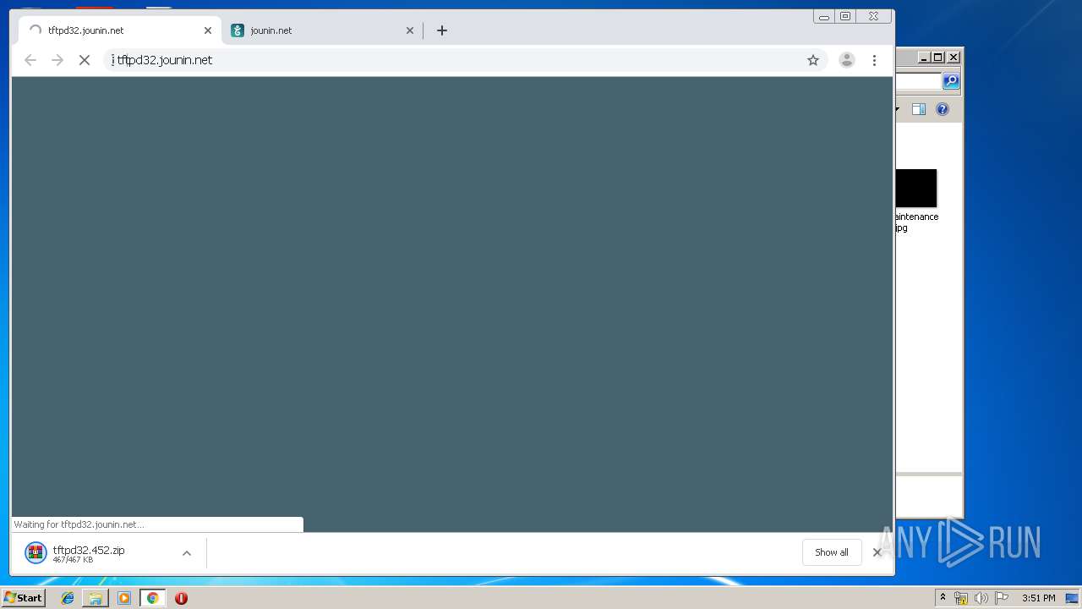The image size is (1082, 609).
Task: Focus the Explorer window search box
Action: tap(919, 80)
